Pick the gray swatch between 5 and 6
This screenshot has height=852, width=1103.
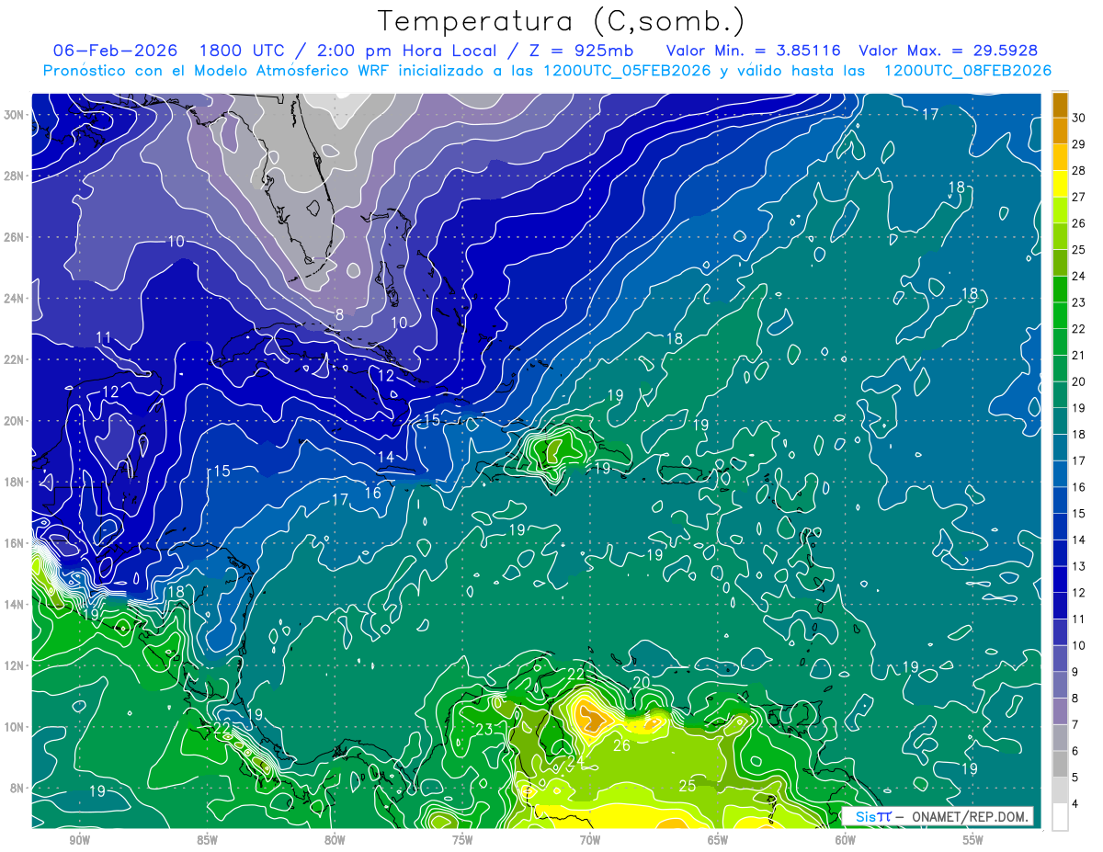pyautogui.click(x=1060, y=764)
